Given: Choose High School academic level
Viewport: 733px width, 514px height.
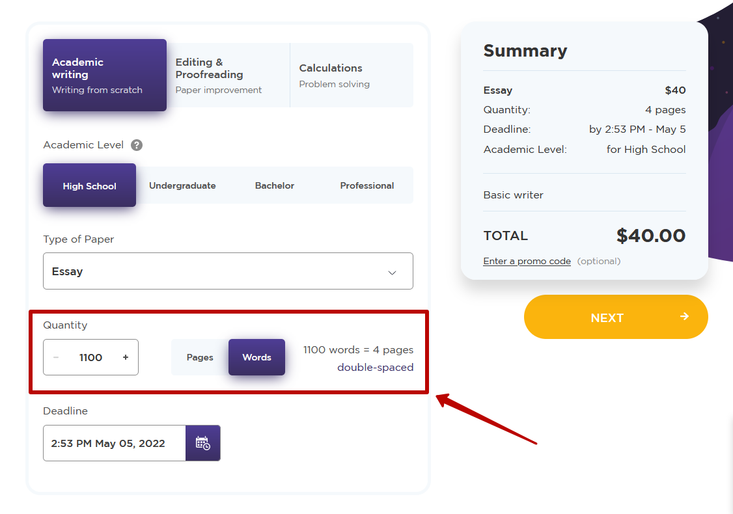Looking at the screenshot, I should (89, 185).
